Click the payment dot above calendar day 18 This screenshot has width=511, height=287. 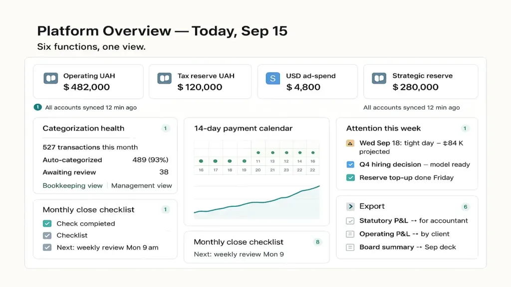click(x=230, y=161)
